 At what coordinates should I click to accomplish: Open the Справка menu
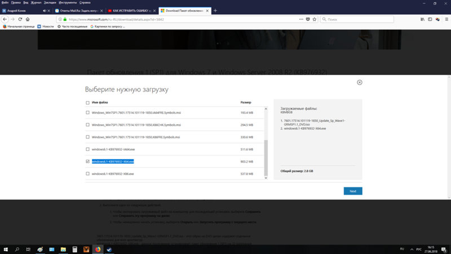click(x=85, y=3)
